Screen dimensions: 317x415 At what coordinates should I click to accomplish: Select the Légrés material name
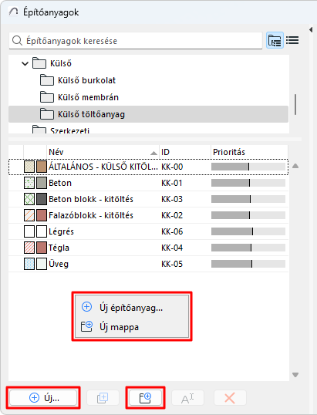pyautogui.click(x=61, y=231)
